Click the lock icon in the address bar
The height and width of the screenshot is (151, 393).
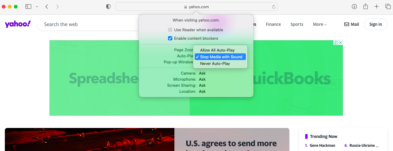pyautogui.click(x=186, y=7)
